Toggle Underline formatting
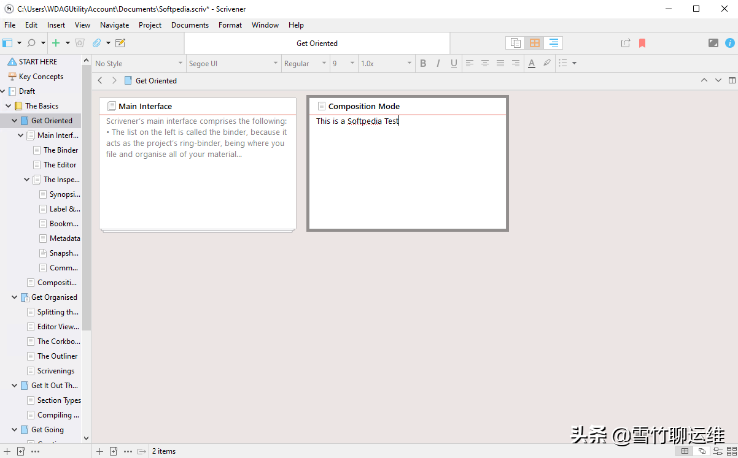738x458 pixels. (454, 63)
